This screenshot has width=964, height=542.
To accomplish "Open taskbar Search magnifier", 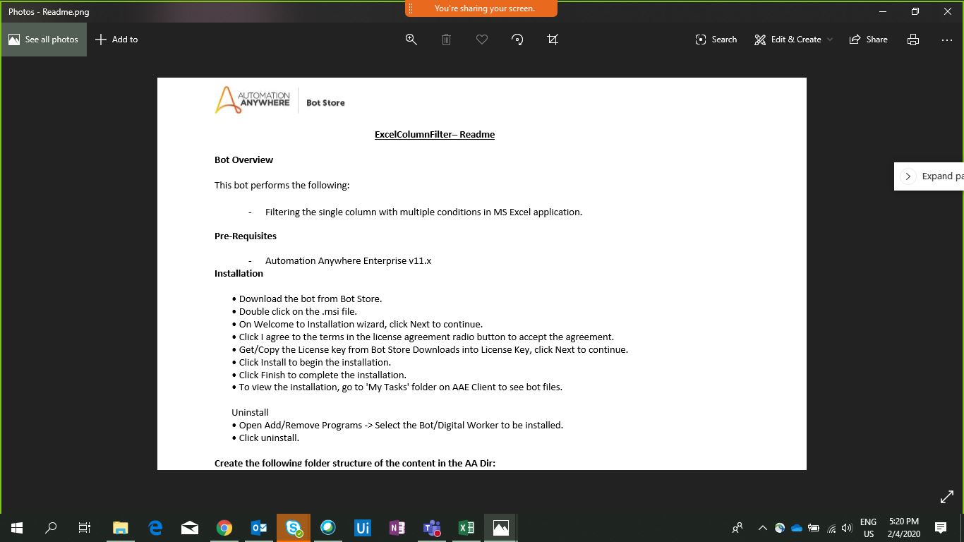I will coord(51,528).
